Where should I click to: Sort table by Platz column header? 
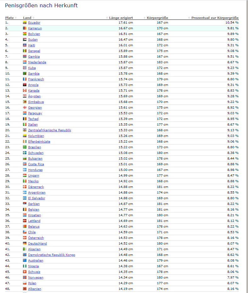point(9,18)
